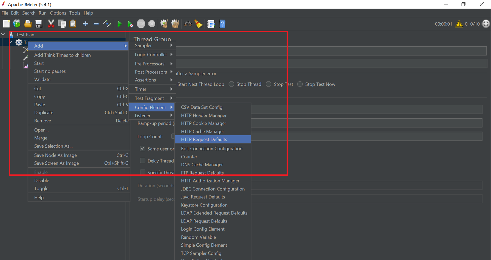Expand the Post Processors submenu

pos(152,72)
